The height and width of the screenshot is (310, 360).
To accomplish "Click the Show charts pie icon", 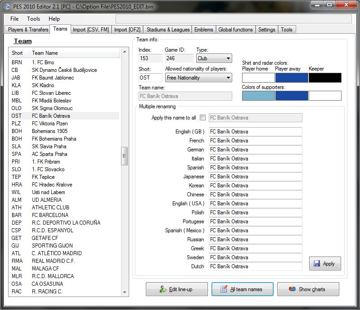I will [292, 289].
